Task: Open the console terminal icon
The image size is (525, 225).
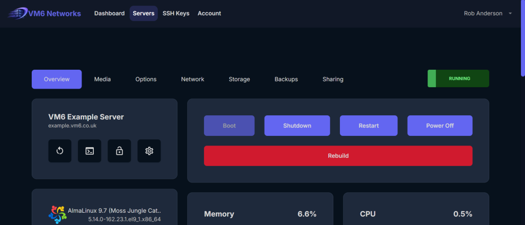Action: tap(89, 151)
